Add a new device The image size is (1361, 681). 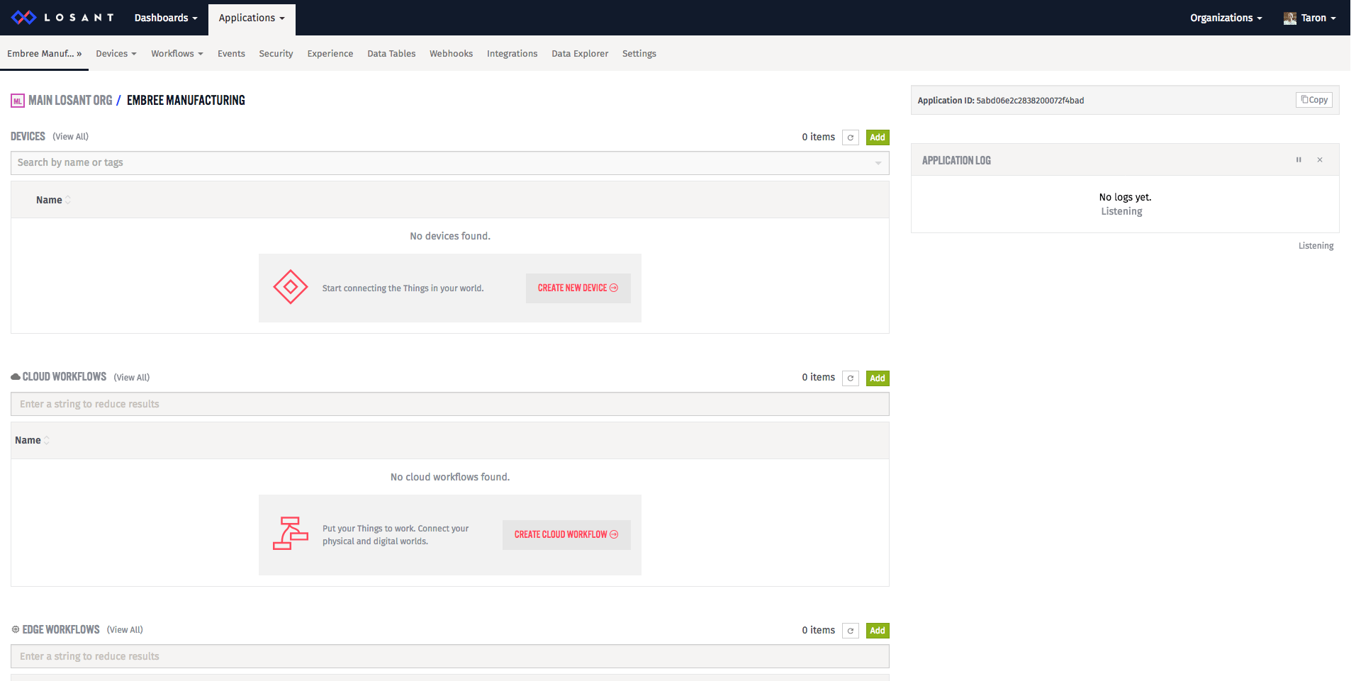[878, 137]
